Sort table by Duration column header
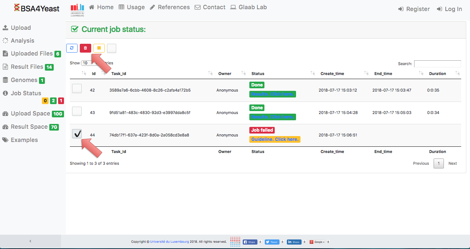470x249 pixels. point(437,74)
